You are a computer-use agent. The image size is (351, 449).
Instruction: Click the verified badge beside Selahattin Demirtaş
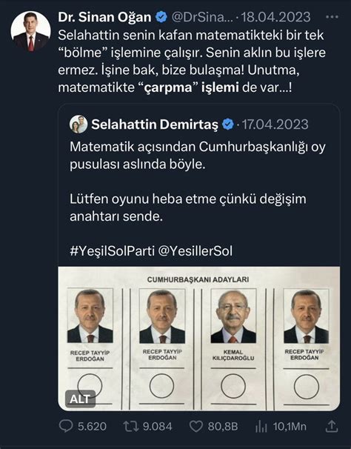pyautogui.click(x=228, y=124)
